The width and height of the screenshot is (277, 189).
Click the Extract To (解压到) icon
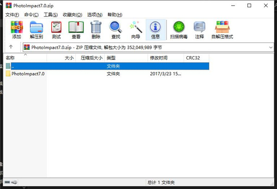tap(36, 30)
